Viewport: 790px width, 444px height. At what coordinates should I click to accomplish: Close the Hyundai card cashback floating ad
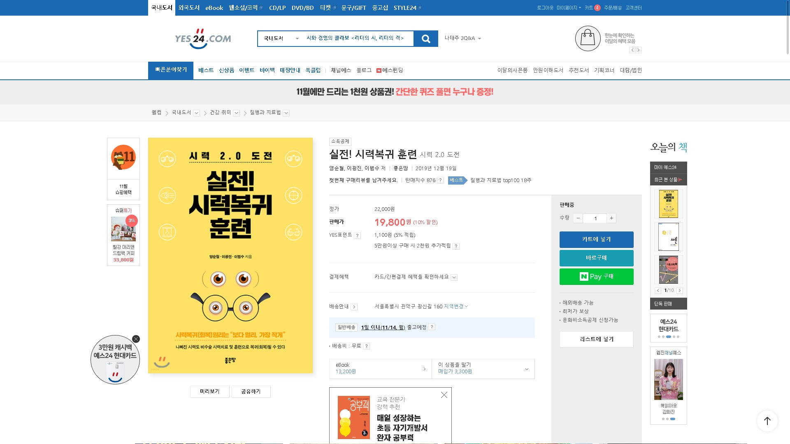[136, 339]
